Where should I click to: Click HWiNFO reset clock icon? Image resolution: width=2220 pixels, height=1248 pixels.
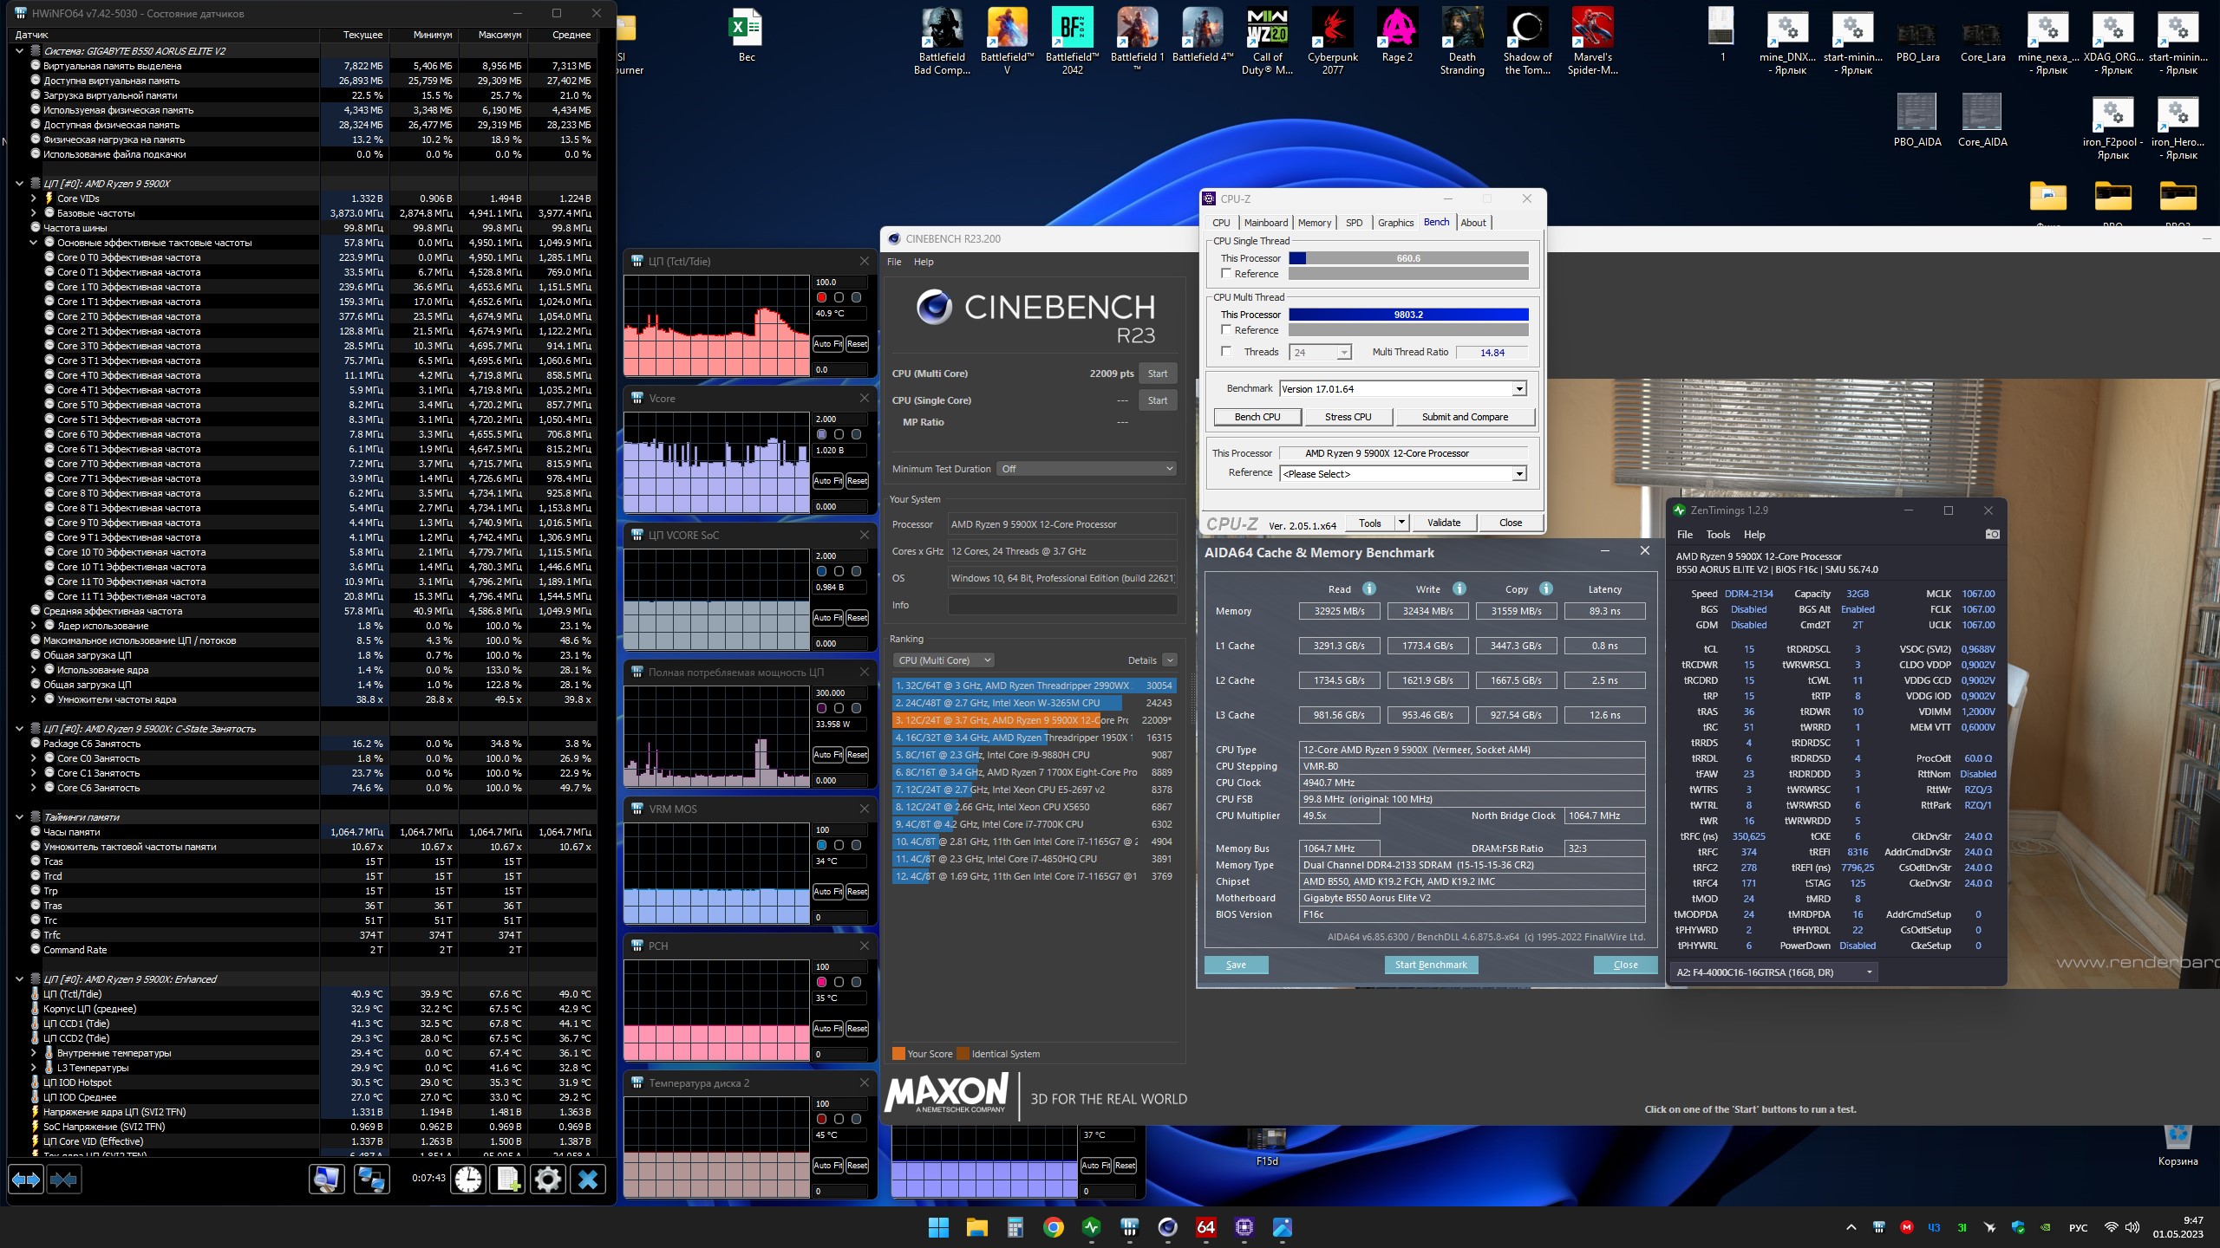click(x=467, y=1180)
